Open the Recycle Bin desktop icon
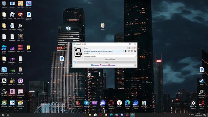 (4, 4)
